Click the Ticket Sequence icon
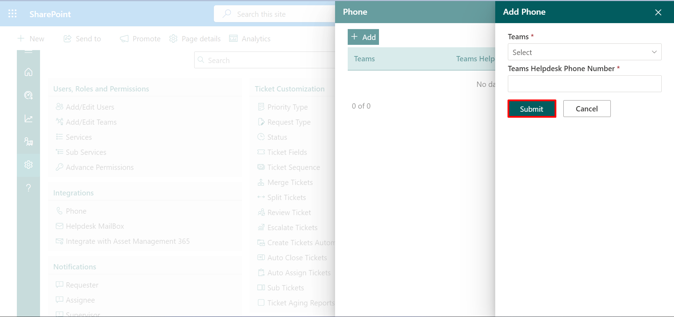The width and height of the screenshot is (674, 317). click(261, 167)
